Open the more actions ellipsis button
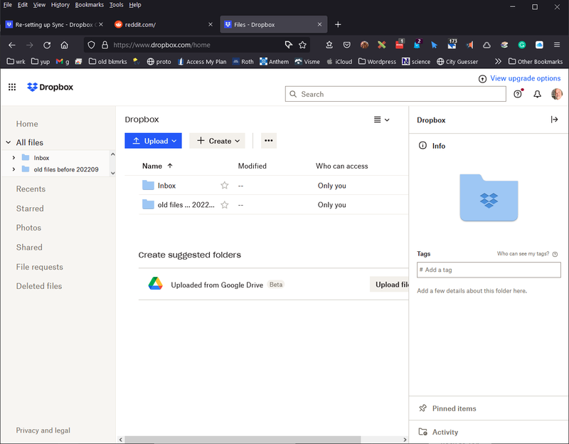569x444 pixels. (x=268, y=141)
